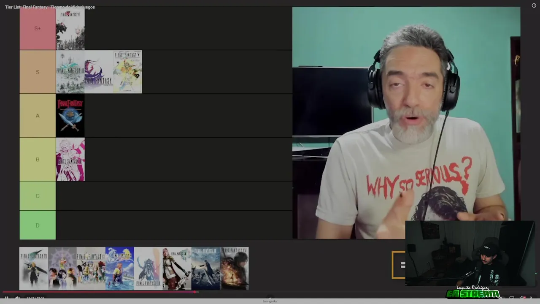The height and width of the screenshot is (304, 540).
Task: Select the Final Fantasy IX cover
Action: pyautogui.click(x=91, y=269)
